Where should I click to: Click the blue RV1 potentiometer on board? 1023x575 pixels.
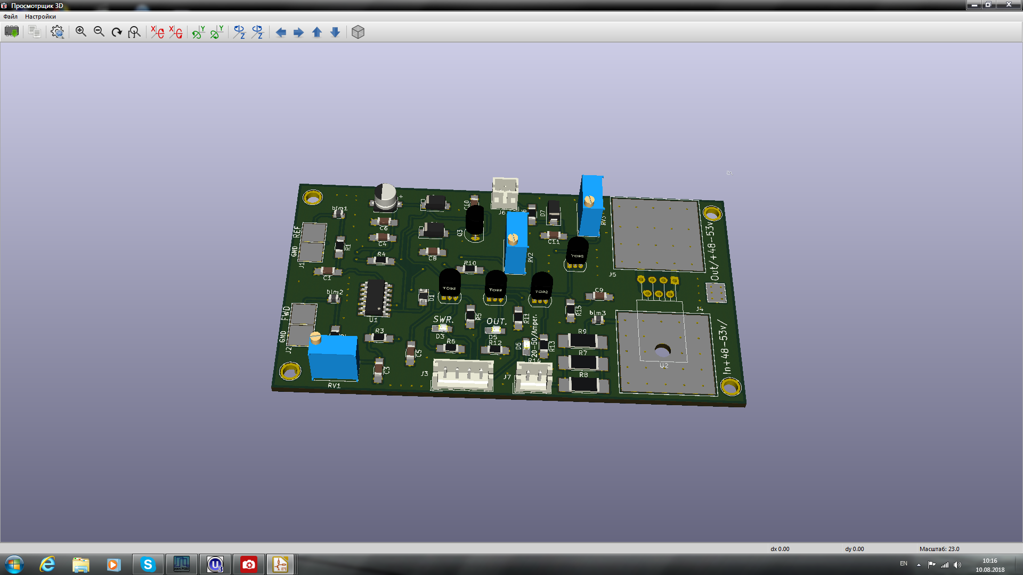click(x=333, y=358)
